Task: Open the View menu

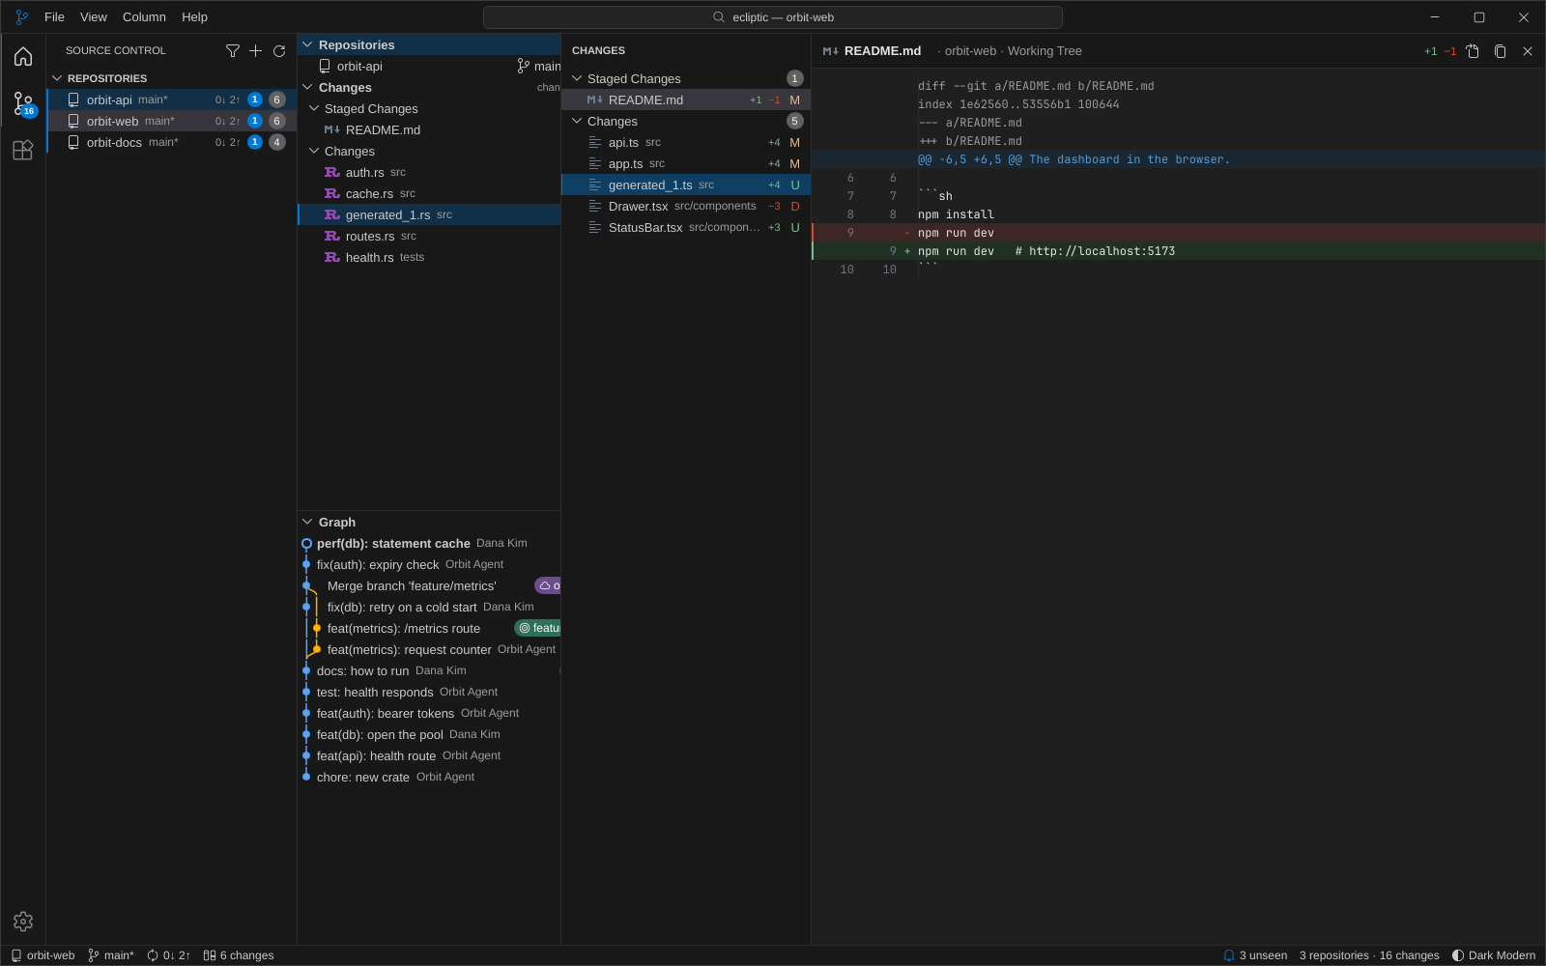Action: 94,17
